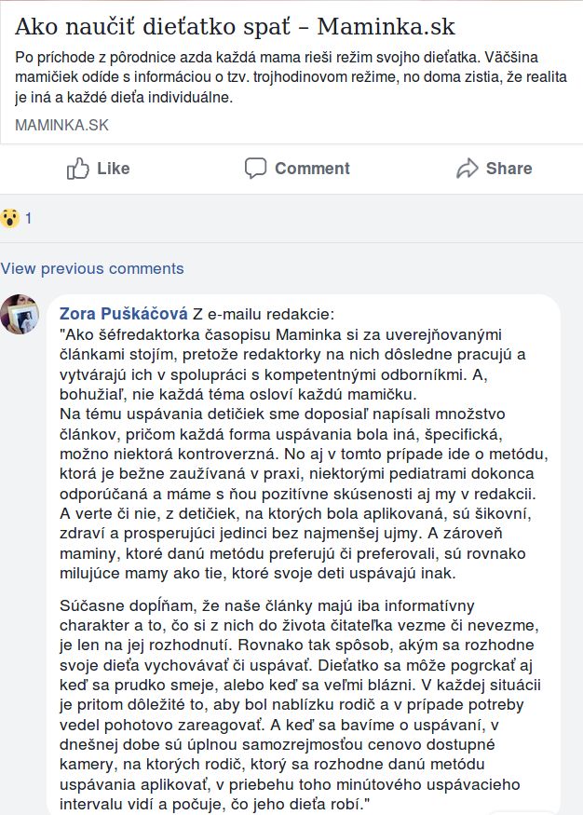Click the Like button label
The image size is (583, 815).
pyautogui.click(x=114, y=169)
